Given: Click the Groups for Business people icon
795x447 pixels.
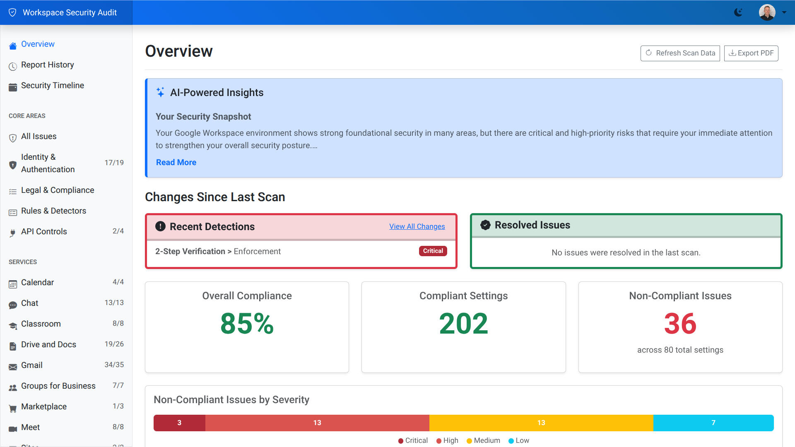Looking at the screenshot, I should pyautogui.click(x=12, y=386).
